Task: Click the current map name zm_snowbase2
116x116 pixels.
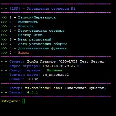Action: coord(56,75)
